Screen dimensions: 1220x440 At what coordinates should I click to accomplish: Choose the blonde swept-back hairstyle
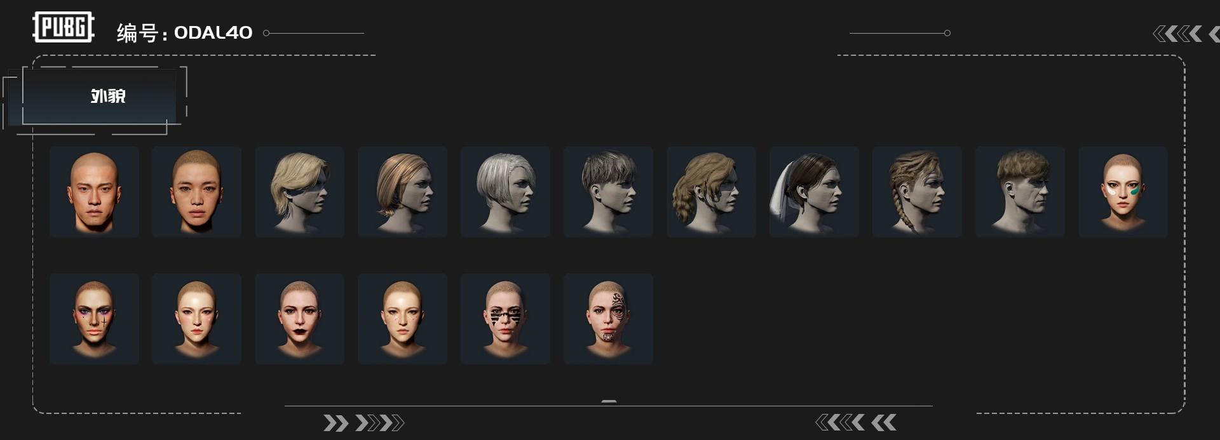(299, 192)
